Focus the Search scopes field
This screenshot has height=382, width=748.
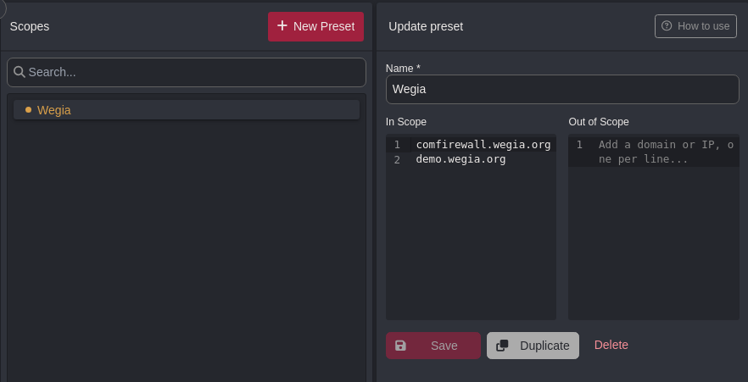point(187,72)
